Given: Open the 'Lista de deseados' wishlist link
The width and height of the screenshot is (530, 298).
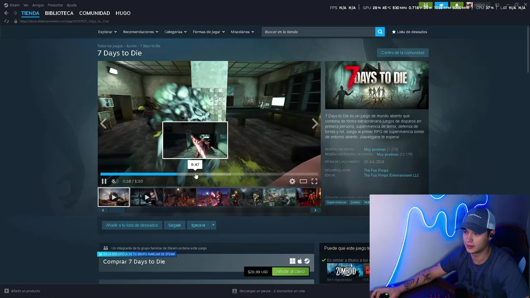Looking at the screenshot, I should click(x=410, y=32).
